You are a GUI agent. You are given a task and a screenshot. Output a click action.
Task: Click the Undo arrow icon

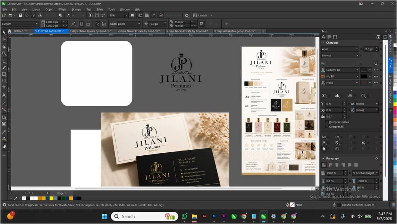tap(69, 15)
